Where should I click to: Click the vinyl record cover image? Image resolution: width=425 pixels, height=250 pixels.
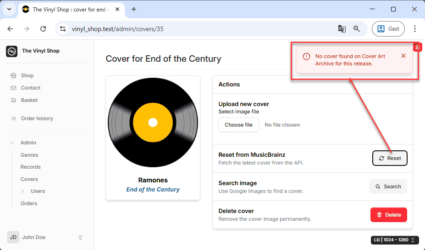[x=153, y=122]
